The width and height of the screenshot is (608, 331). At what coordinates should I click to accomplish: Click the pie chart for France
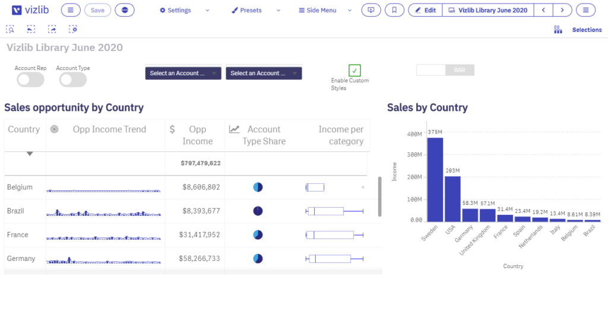point(258,235)
